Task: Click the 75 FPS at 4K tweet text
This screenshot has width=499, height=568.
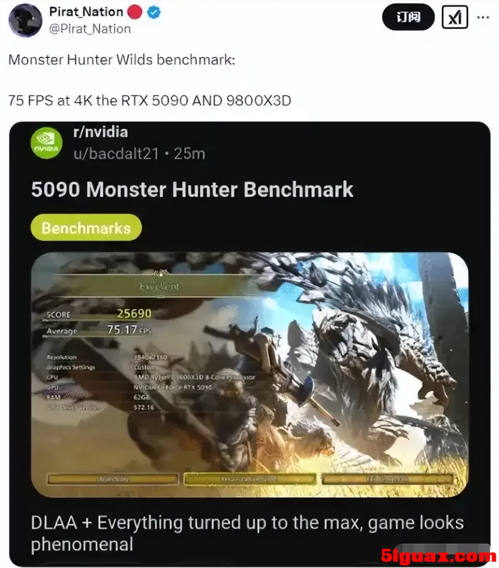Action: point(149,100)
